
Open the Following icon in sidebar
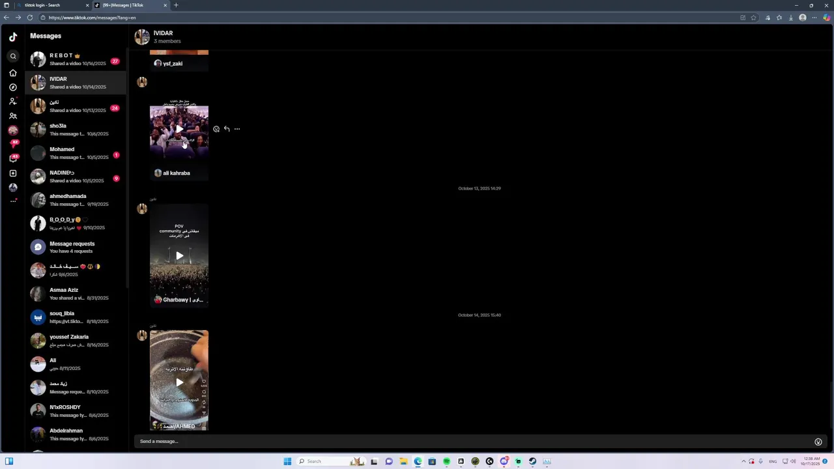pyautogui.click(x=13, y=102)
